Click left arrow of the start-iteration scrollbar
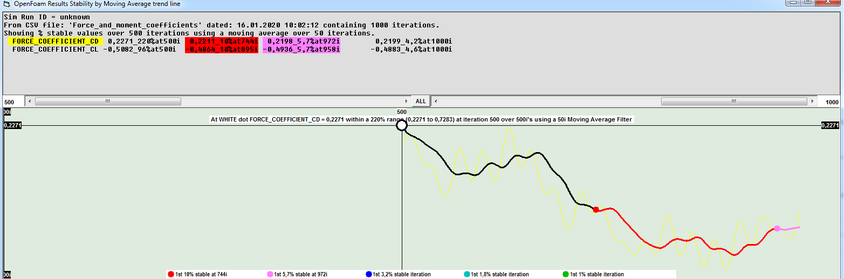The width and height of the screenshot is (844, 279). pyautogui.click(x=29, y=101)
